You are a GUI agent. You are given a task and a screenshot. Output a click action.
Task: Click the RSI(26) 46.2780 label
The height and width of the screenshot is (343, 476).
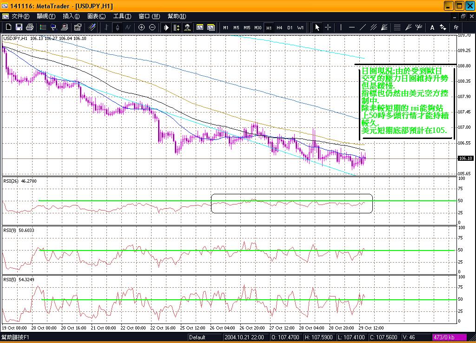[x=20, y=181]
